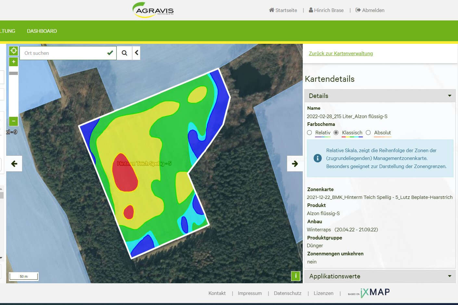Click the magnifier search icon
This screenshot has height=305, width=458.
pyautogui.click(x=124, y=53)
